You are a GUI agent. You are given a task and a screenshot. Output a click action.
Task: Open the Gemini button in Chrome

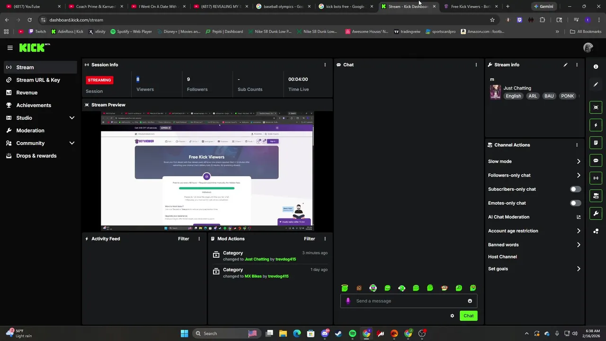click(544, 7)
